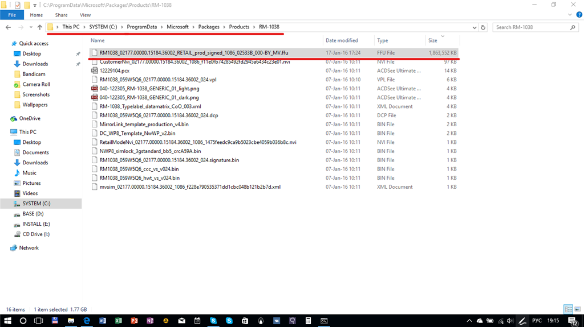Go up one folder level with the Up arrow

(39, 27)
